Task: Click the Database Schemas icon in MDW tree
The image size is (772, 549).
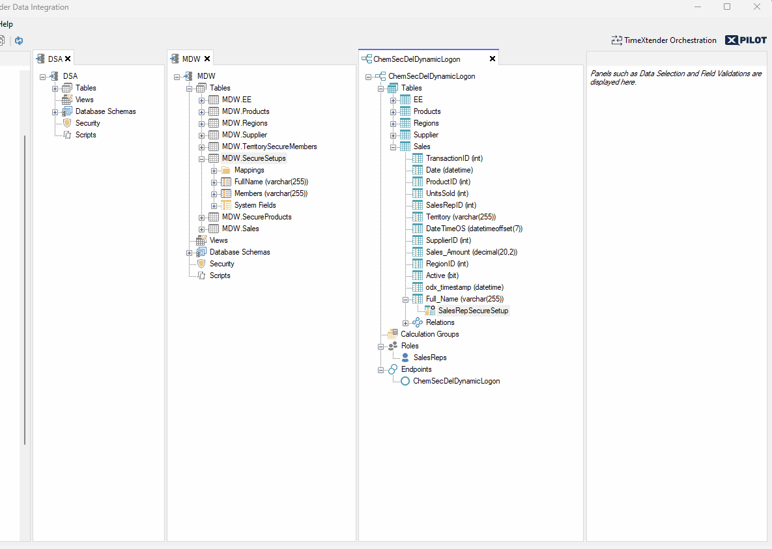Action: coord(201,252)
